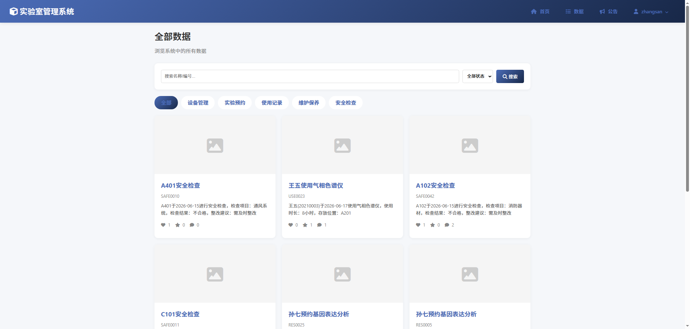Open the C101安全检查 title link
Image resolution: width=690 pixels, height=329 pixels.
[x=180, y=314]
